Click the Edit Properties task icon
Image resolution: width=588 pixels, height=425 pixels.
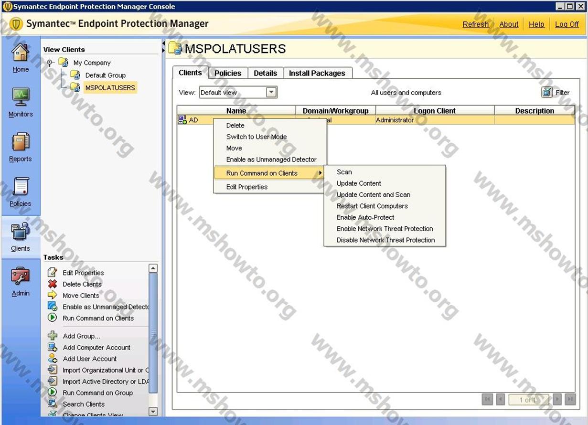click(53, 273)
